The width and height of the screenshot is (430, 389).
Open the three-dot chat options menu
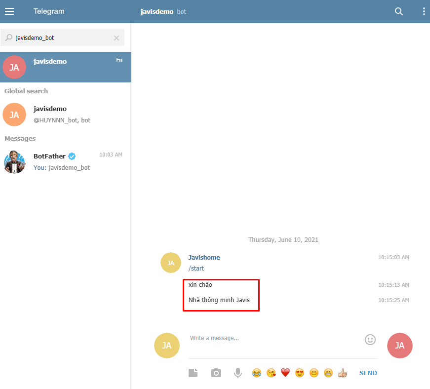pyautogui.click(x=424, y=11)
